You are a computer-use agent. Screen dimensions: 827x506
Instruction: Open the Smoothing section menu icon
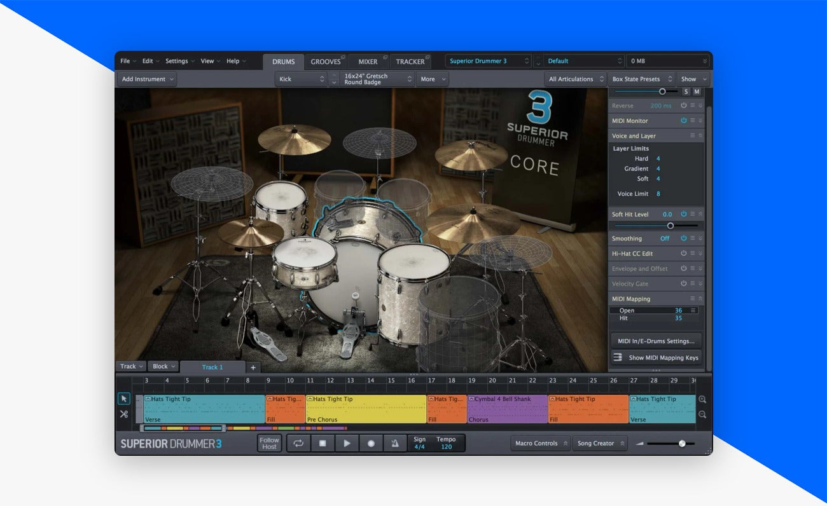693,238
